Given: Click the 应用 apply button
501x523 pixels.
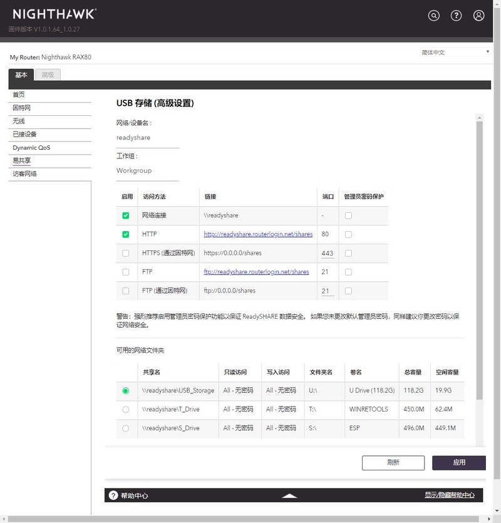Looking at the screenshot, I should coord(460,462).
